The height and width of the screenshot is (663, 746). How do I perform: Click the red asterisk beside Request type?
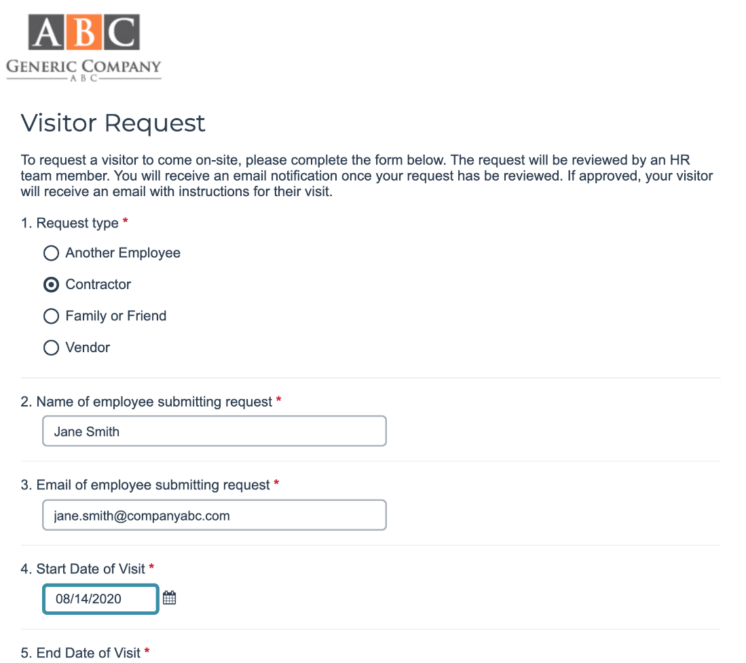[x=126, y=223]
